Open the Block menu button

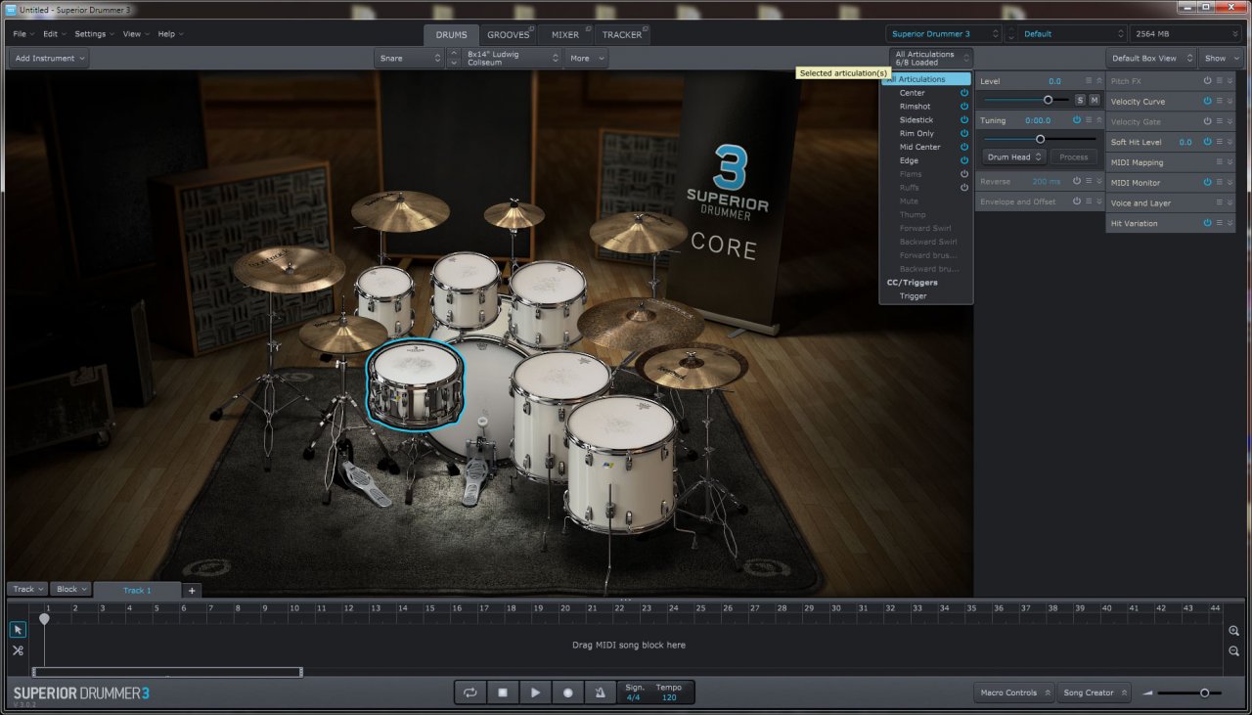(x=71, y=589)
